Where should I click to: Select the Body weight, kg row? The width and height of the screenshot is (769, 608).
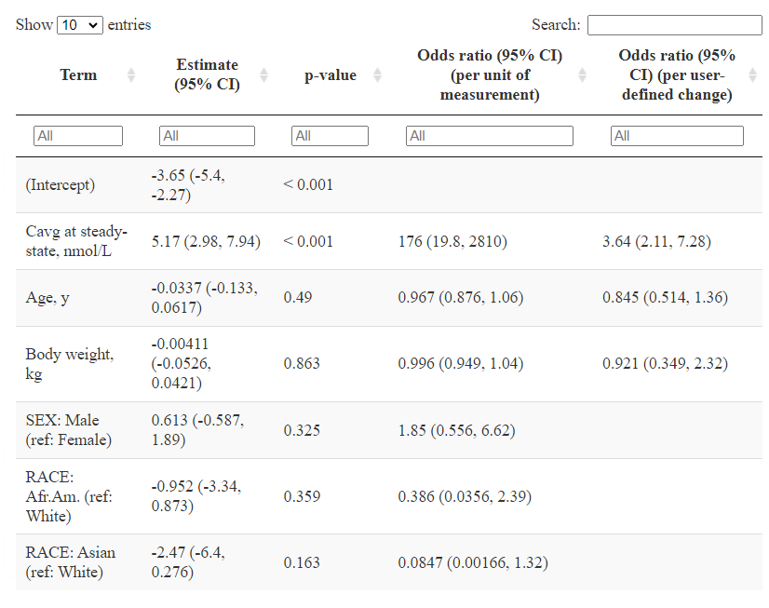click(x=389, y=364)
